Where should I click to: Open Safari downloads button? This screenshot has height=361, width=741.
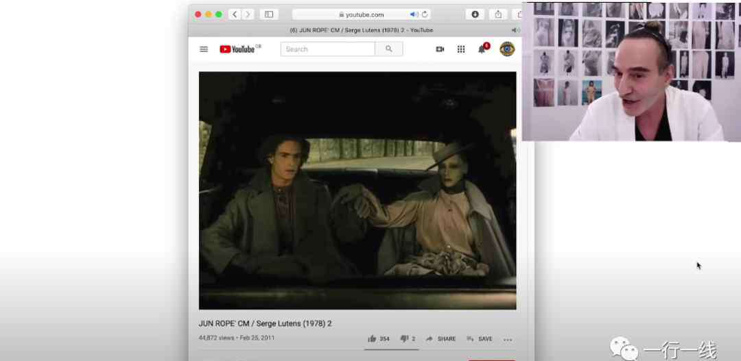[x=475, y=14]
